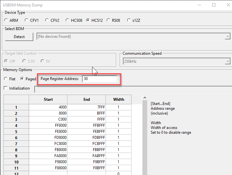Select the ARM device type
232x175 pixels.
click(11, 20)
